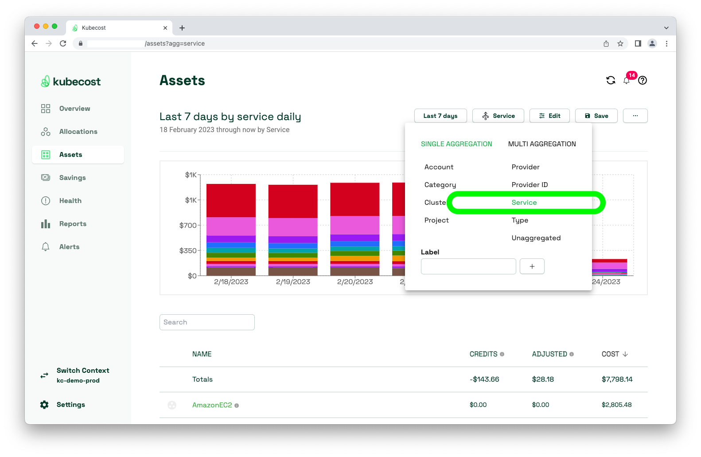Open the Alerts bell icon in sidebar
Viewport: 701px width, 457px height.
(46, 247)
